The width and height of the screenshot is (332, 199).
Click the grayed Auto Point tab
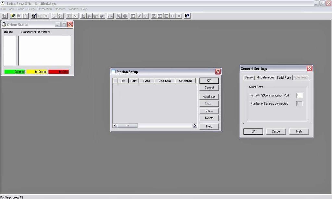tap(300, 77)
